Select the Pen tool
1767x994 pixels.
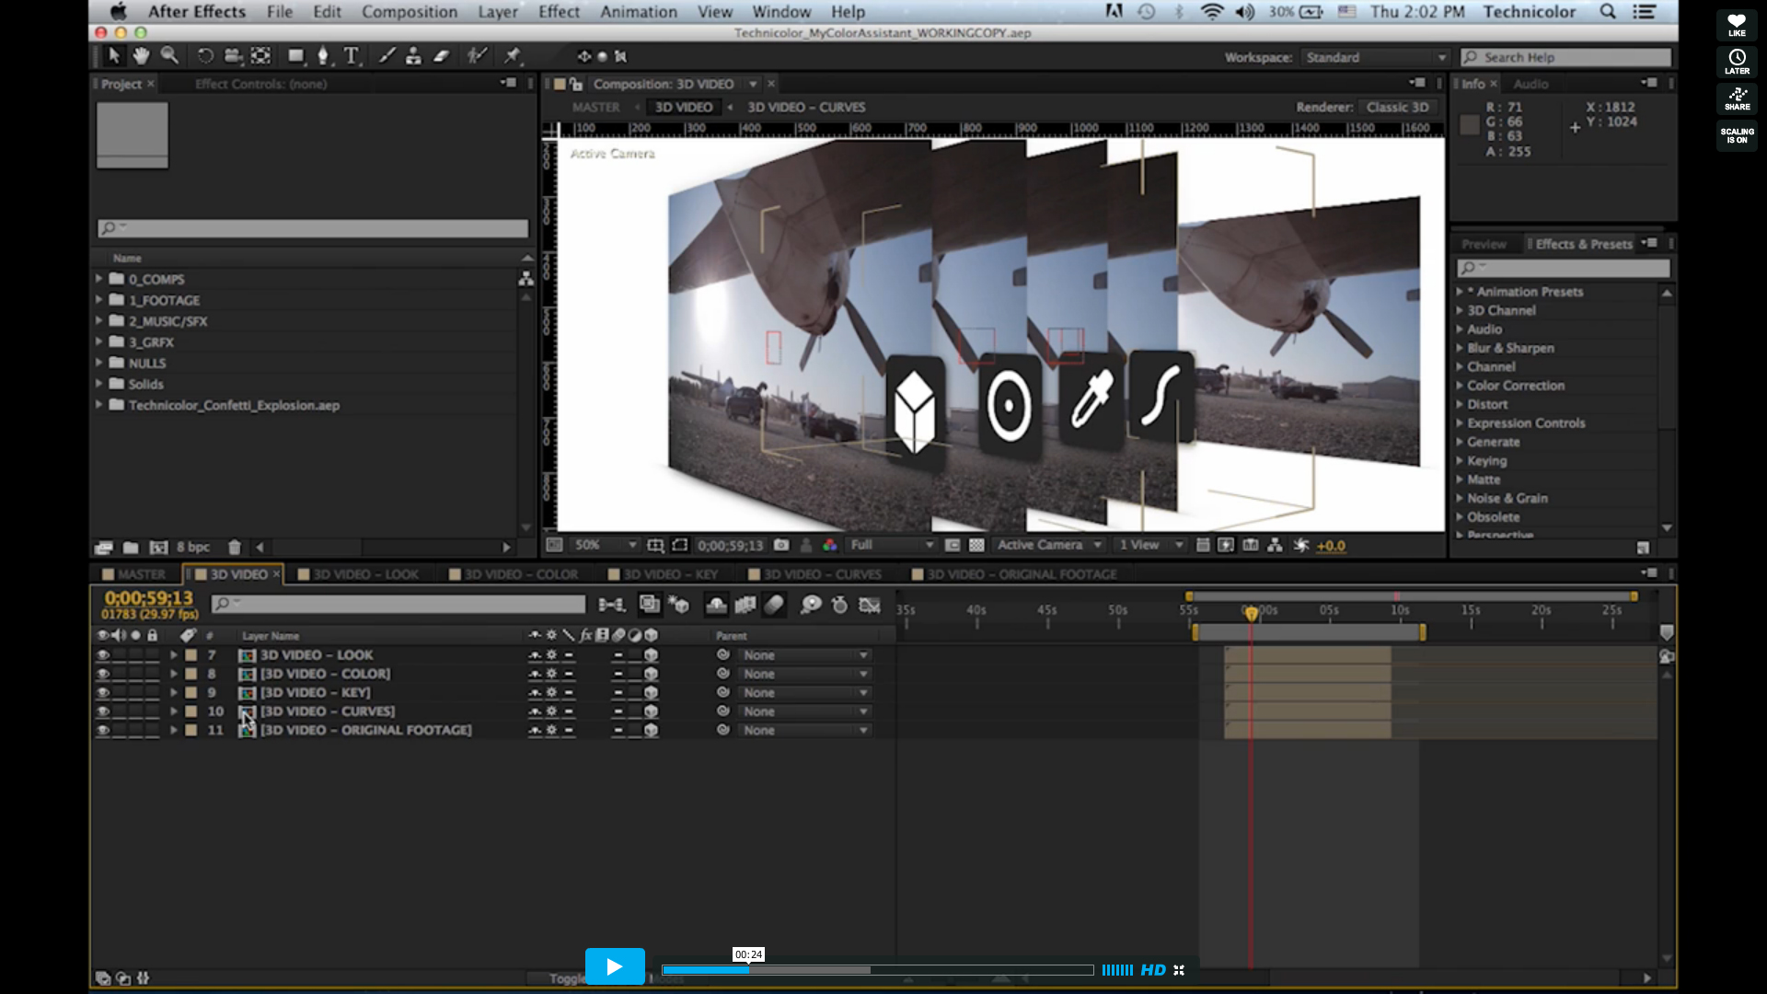[x=323, y=56]
